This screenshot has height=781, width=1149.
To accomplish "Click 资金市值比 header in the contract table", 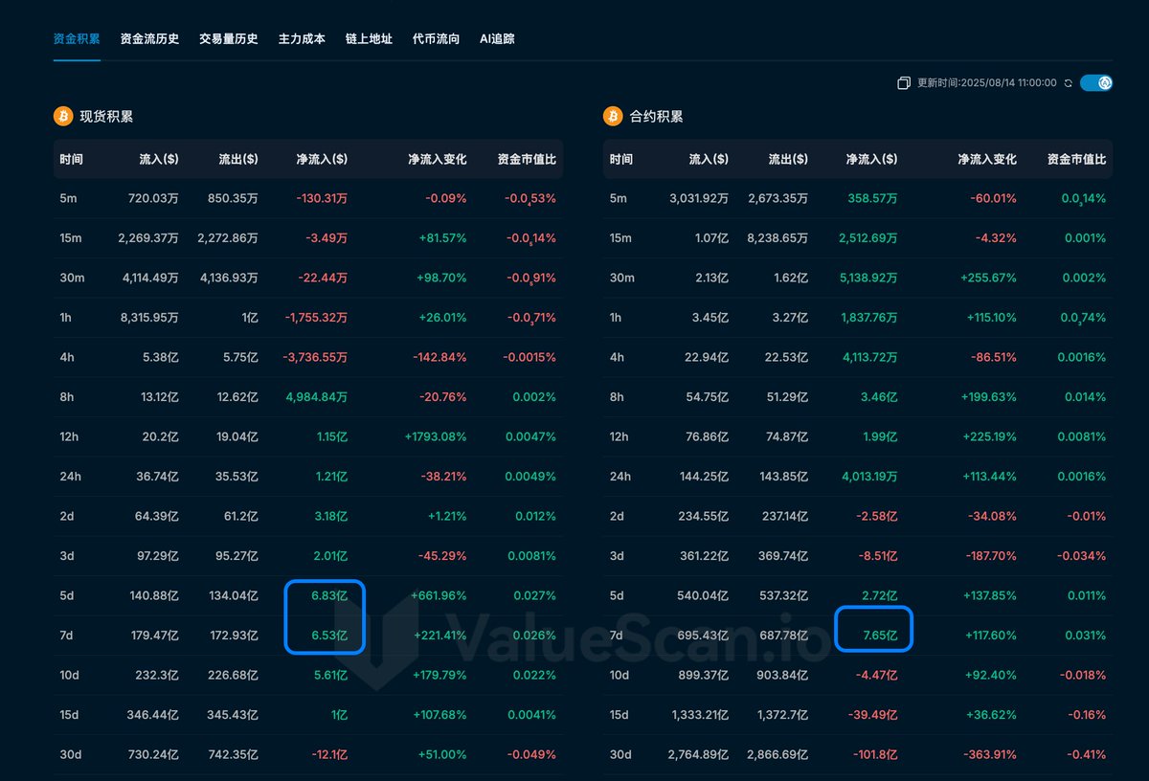I will pyautogui.click(x=1076, y=160).
